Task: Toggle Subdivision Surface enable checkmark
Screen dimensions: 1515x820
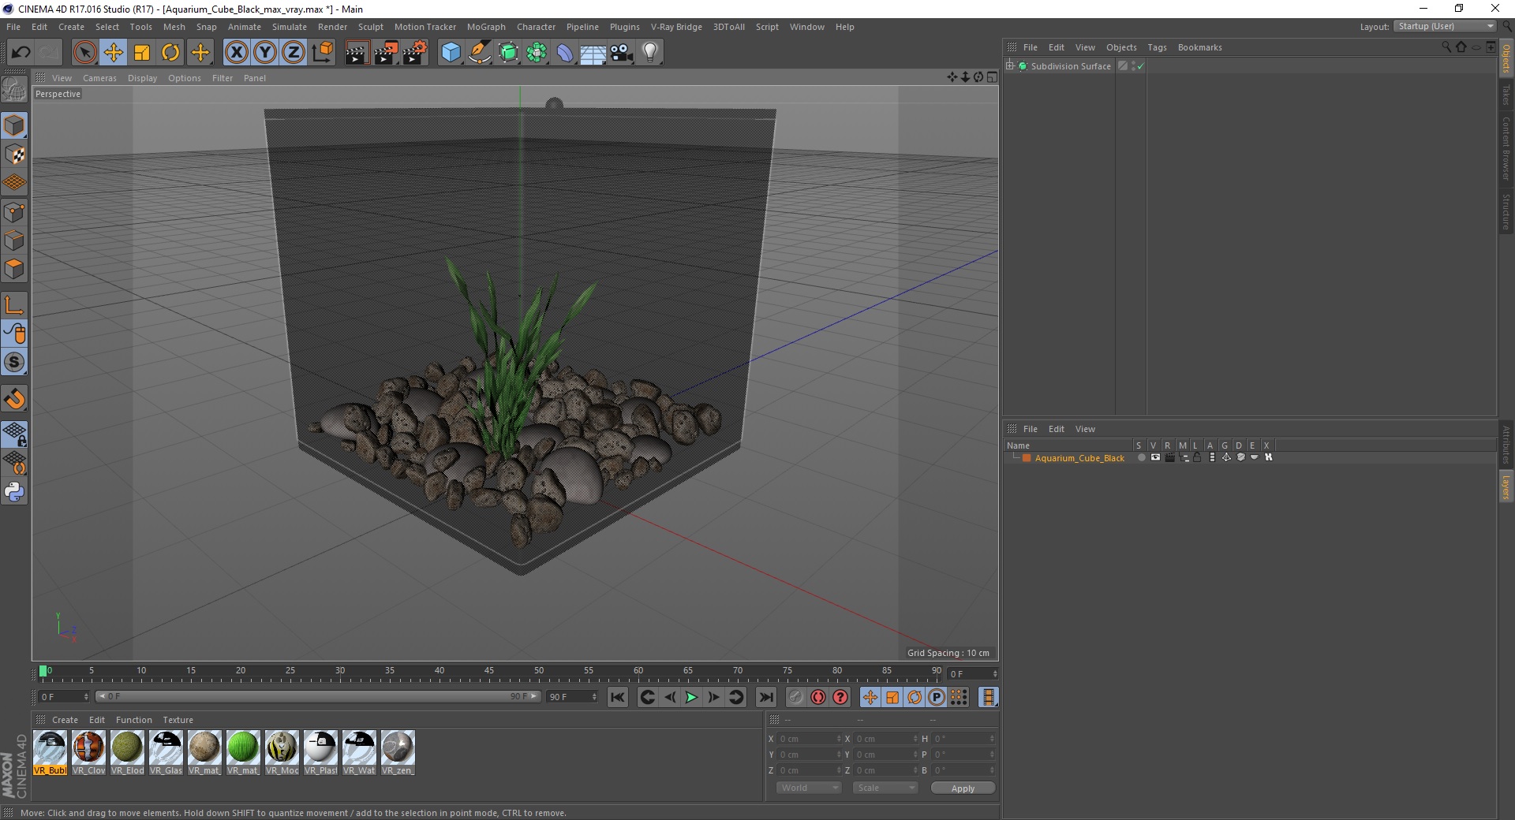Action: [x=1140, y=66]
